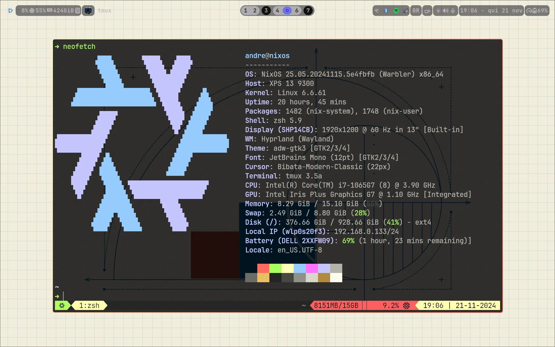Toggle the coffee cup idle inhibitor
The width and height of the screenshot is (555, 347).
(x=427, y=11)
